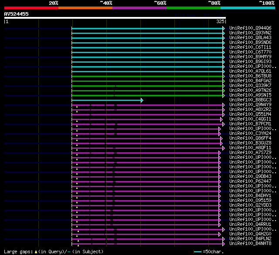Viewport: 279px width, 255px height.
Task: Click the red 20% identity color bar
Action: [31, 8]
